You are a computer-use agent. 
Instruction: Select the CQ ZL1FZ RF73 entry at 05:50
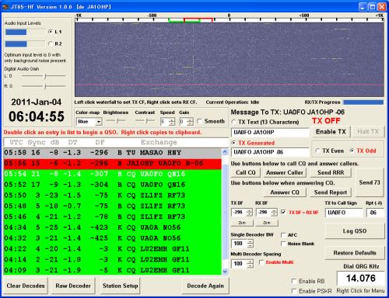(x=113, y=196)
